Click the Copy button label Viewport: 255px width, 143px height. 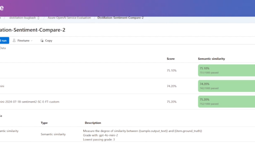coord(49,40)
